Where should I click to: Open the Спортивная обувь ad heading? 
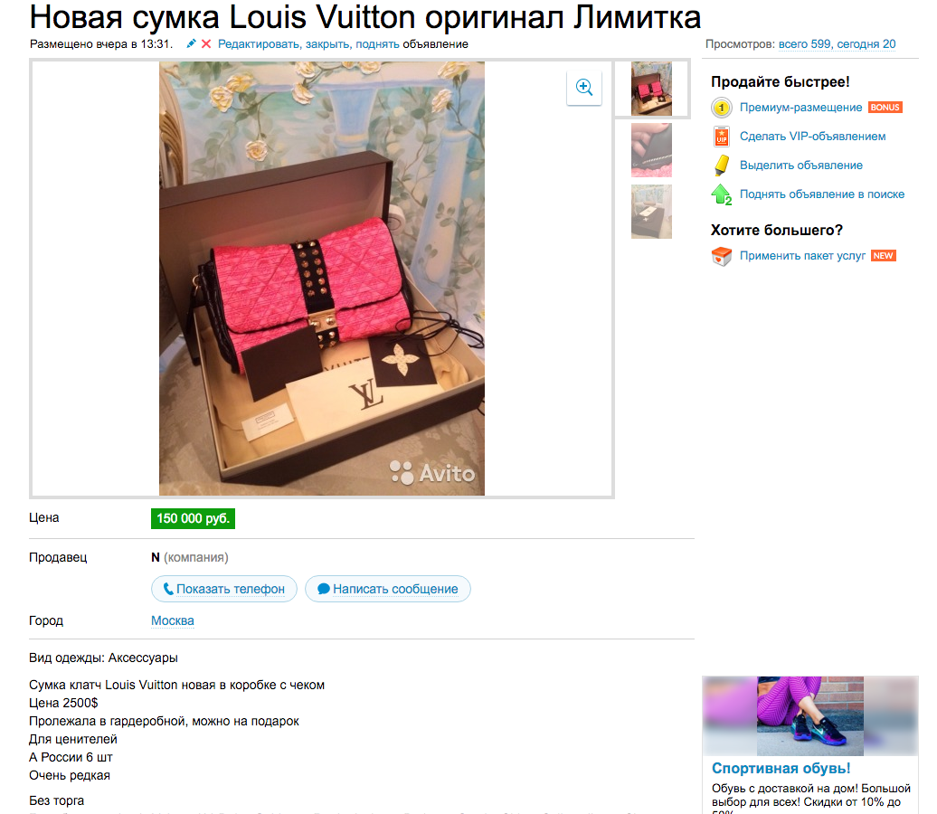(x=781, y=768)
